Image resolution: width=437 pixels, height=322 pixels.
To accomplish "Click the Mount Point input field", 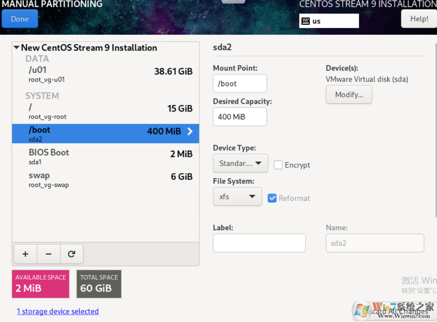I will point(240,84).
